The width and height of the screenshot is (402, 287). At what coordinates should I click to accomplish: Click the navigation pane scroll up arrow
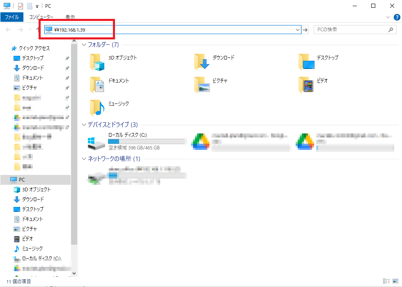(x=74, y=41)
